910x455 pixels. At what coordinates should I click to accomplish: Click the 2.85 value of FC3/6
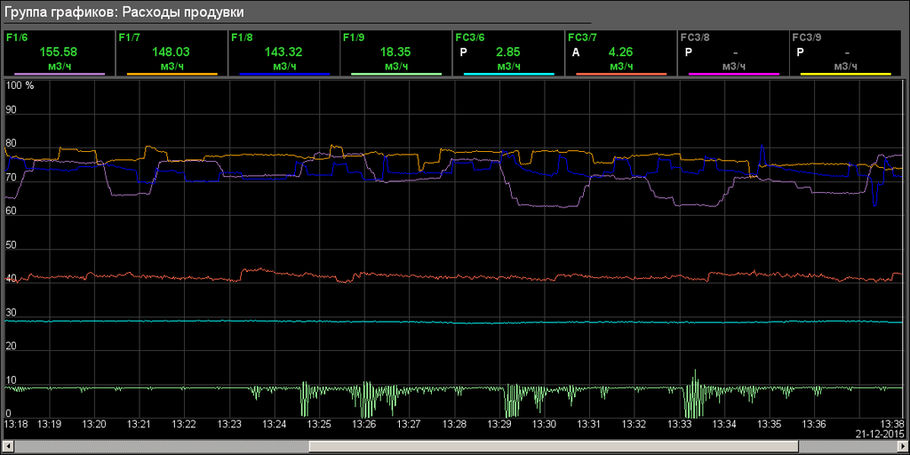click(507, 52)
